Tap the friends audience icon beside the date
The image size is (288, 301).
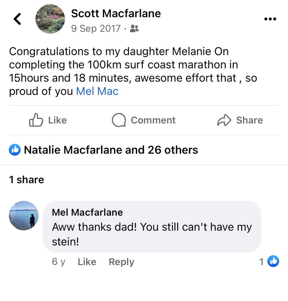134,29
